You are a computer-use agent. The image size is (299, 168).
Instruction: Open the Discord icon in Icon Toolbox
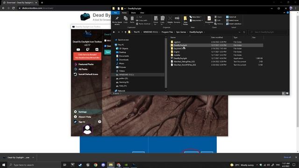(x=97, y=49)
